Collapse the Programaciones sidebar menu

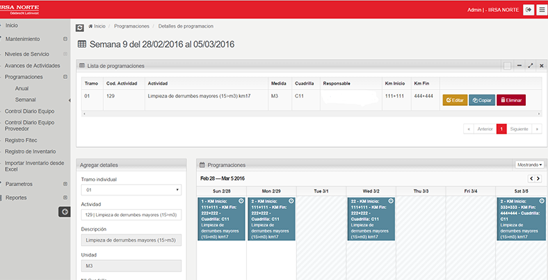coord(65,77)
